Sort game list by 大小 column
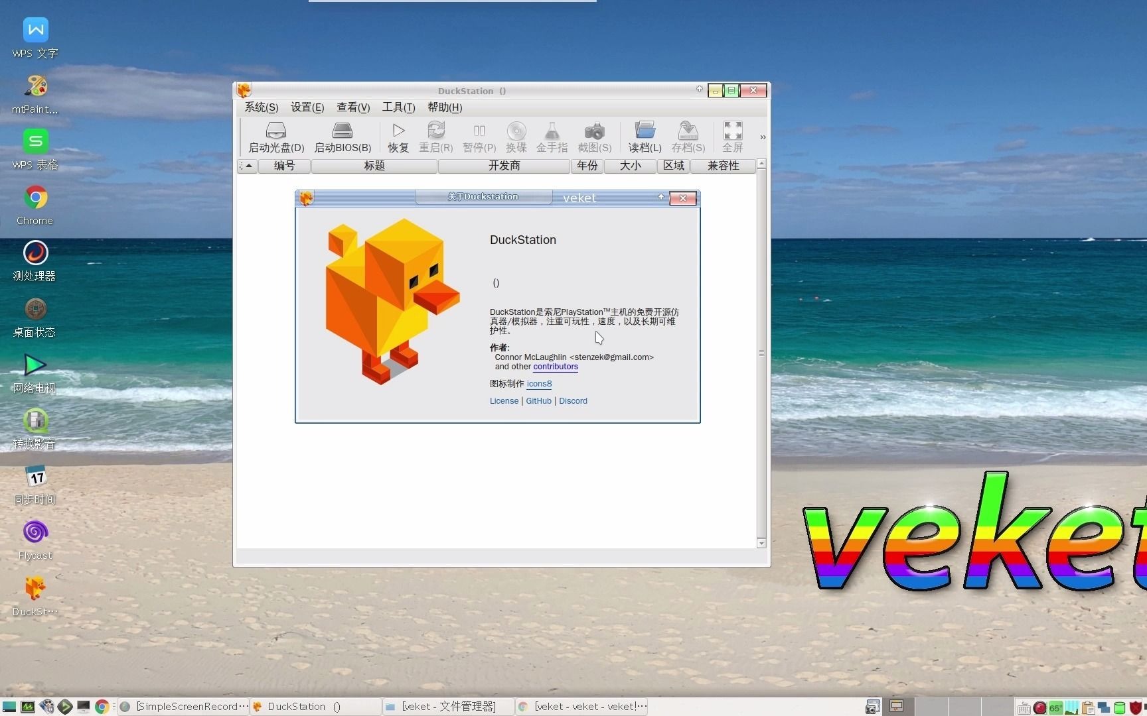 (x=630, y=166)
